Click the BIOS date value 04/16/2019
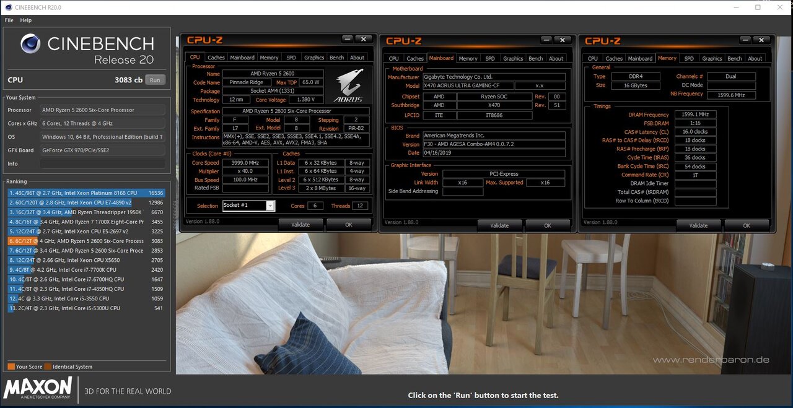793x408 pixels. point(494,152)
